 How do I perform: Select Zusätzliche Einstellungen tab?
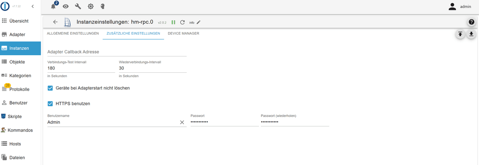point(133,33)
